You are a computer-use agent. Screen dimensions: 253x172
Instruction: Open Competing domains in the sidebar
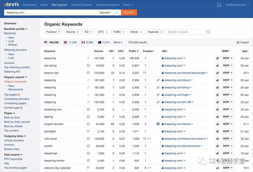(x=17, y=99)
